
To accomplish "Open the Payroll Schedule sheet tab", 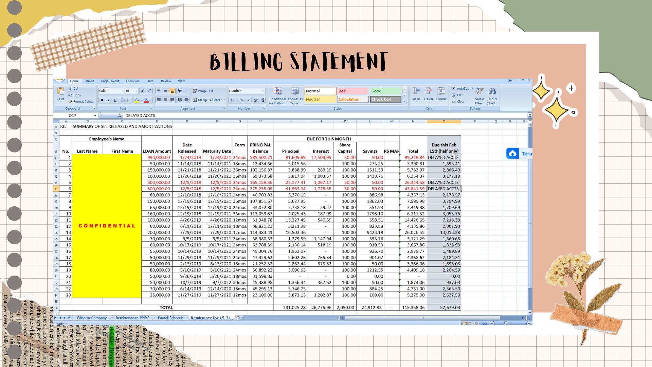I will [x=170, y=318].
